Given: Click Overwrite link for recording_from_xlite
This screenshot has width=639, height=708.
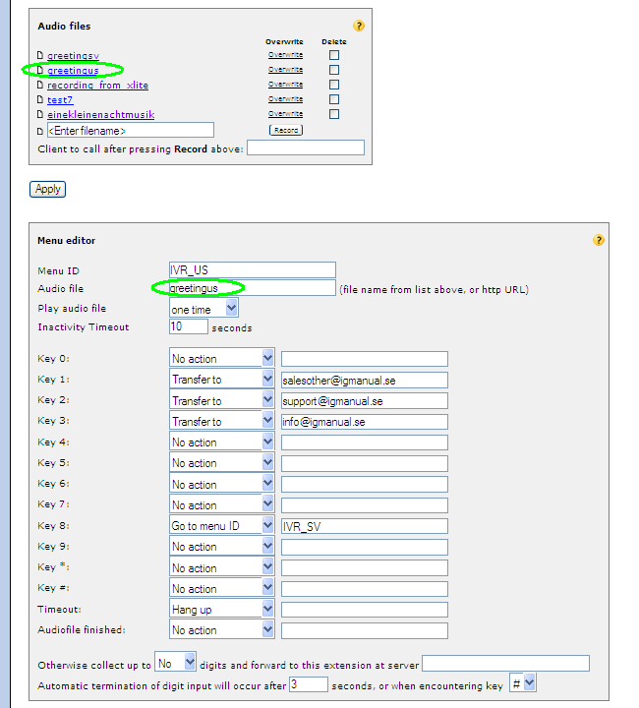Looking at the screenshot, I should coord(285,85).
